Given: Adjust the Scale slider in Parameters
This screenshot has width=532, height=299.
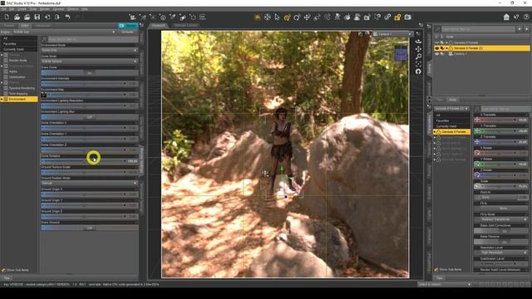Looking at the screenshot, I should (500, 186).
